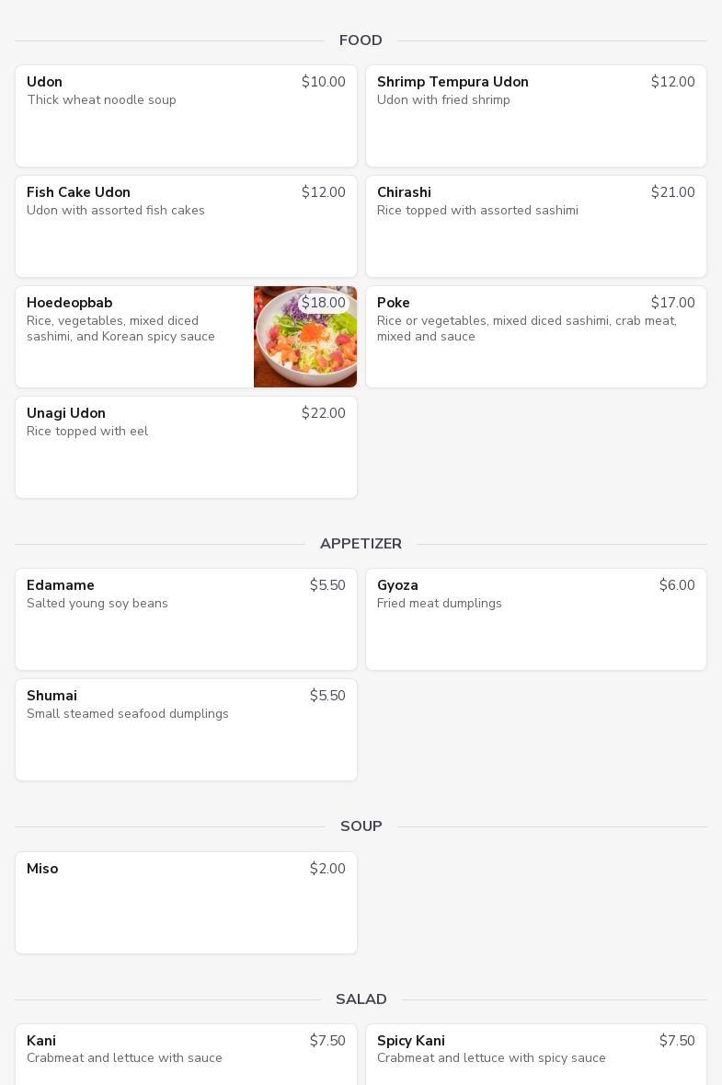Screen dimensions: 722x1085
Task: Select the Miso soup card
Action: click(186, 903)
